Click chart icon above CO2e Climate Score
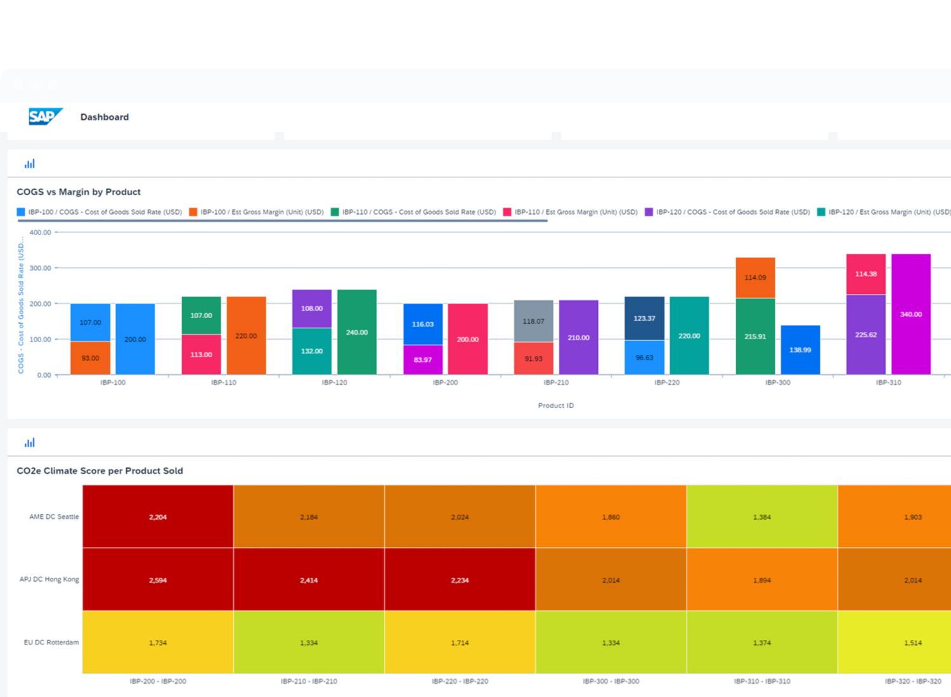Viewport: 951px width, 697px height. 30,443
